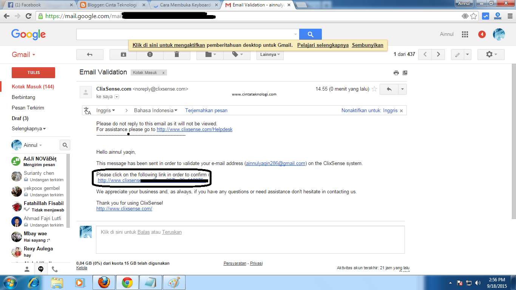
Task: Open email in new window icon
Action: coord(405,73)
